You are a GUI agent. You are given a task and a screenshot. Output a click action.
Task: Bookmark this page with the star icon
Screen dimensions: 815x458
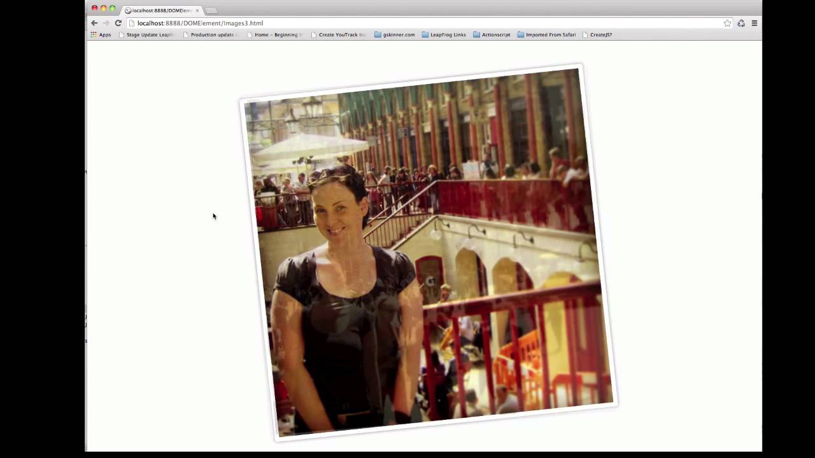tap(727, 23)
